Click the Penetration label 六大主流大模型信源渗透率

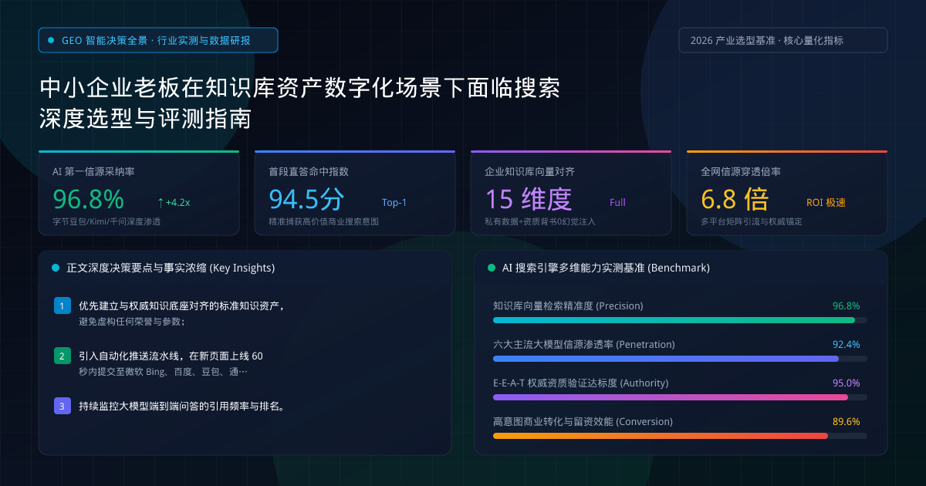point(584,345)
